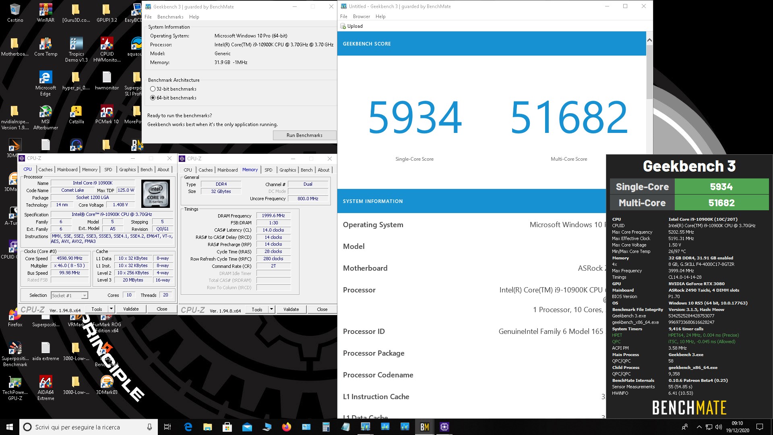Click the CPU-Z chip icon on taskbar
The image size is (773, 435).
click(444, 427)
